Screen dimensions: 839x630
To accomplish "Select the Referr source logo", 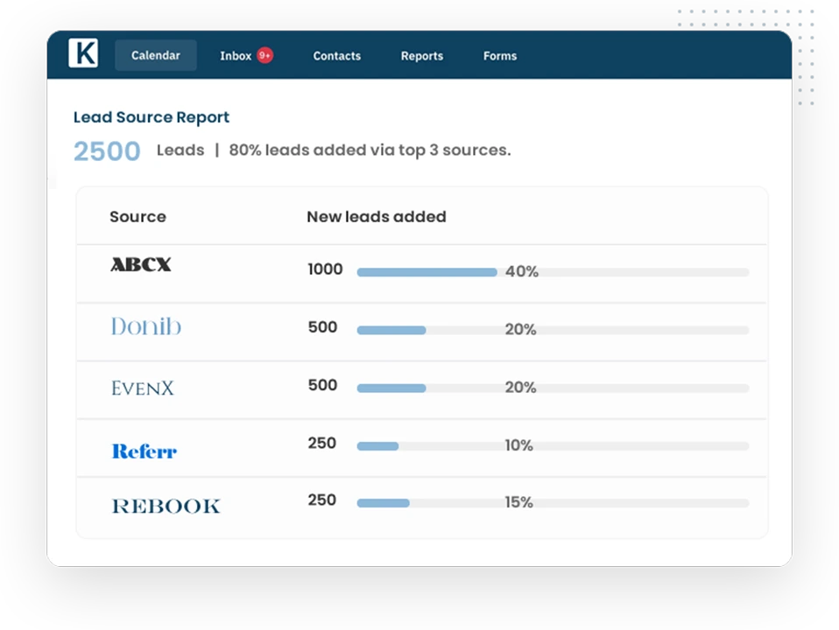I will (x=144, y=451).
